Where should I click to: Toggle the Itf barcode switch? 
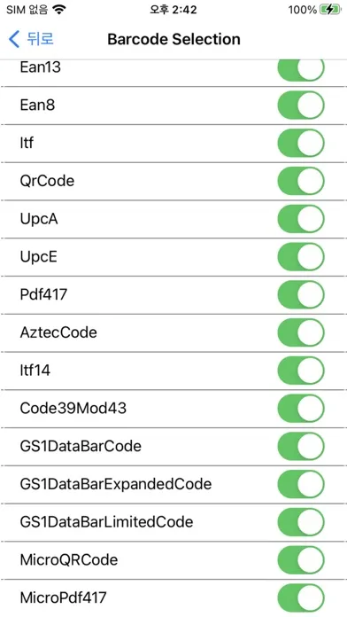point(301,143)
